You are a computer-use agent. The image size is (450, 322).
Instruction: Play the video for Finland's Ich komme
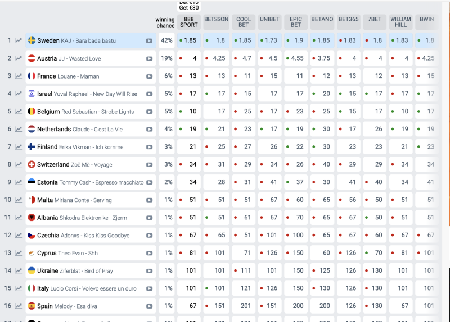coord(149,147)
